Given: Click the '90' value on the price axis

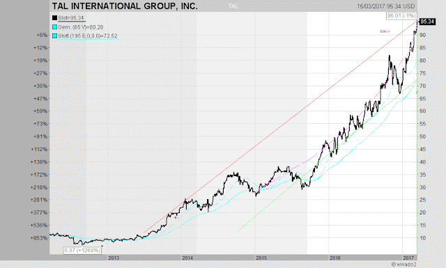Looking at the screenshot, I should click(x=423, y=35).
